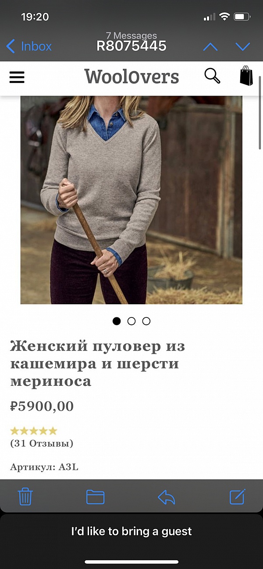Open the 31 Отзывы reviews link
263x569 pixels.
(x=42, y=443)
